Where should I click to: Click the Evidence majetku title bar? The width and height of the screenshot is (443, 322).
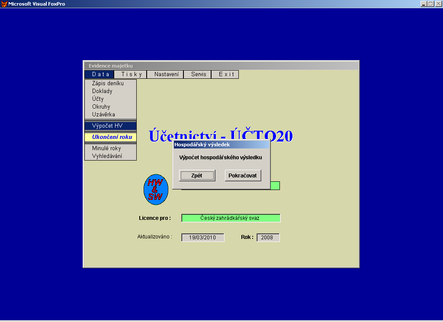221,66
